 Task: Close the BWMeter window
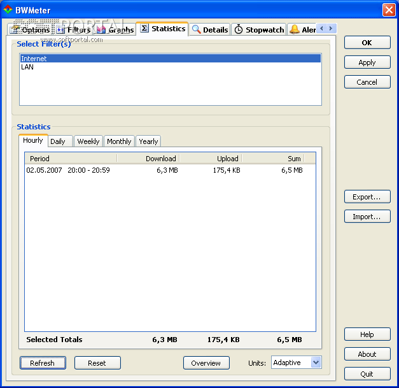tap(389, 10)
